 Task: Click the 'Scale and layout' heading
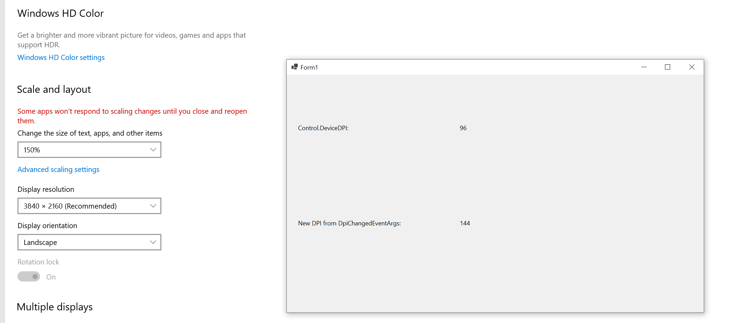54,89
